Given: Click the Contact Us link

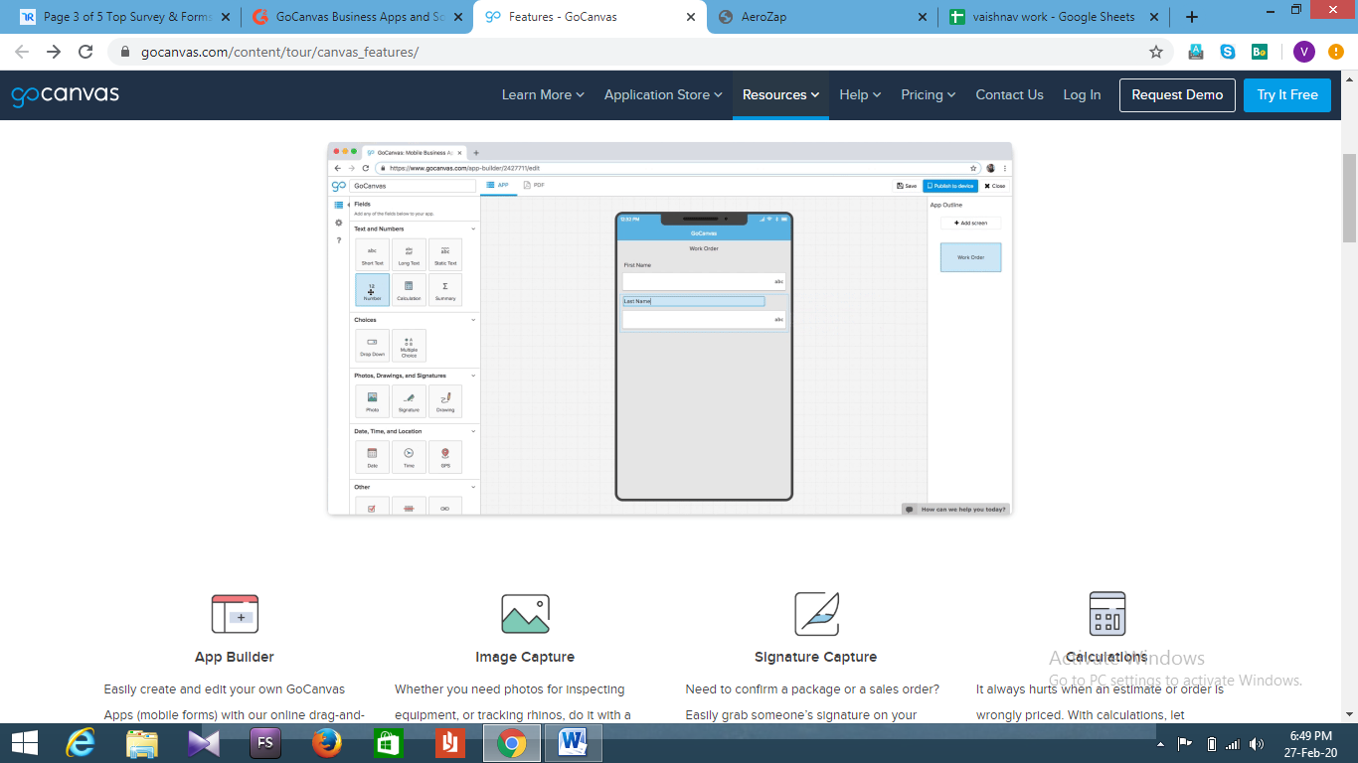Looking at the screenshot, I should pyautogui.click(x=1009, y=95).
